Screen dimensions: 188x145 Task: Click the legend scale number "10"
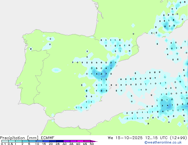37,144
